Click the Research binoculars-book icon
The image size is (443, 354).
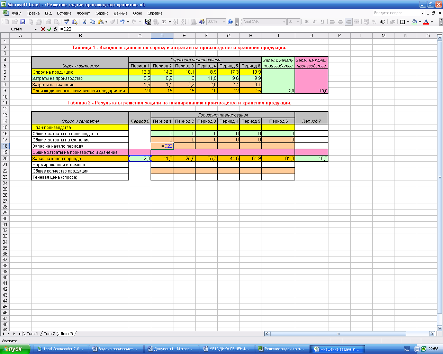point(75,22)
